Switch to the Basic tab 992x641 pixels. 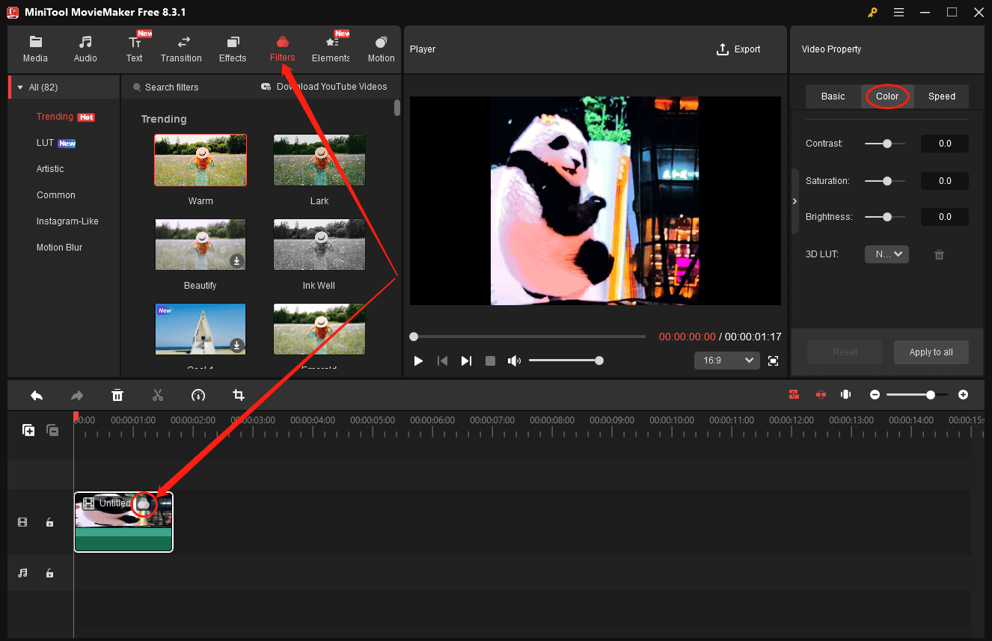pyautogui.click(x=832, y=96)
